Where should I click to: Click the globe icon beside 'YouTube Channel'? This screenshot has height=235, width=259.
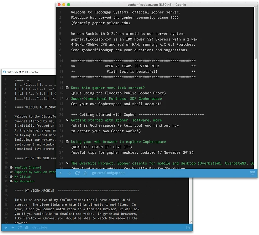(11, 167)
